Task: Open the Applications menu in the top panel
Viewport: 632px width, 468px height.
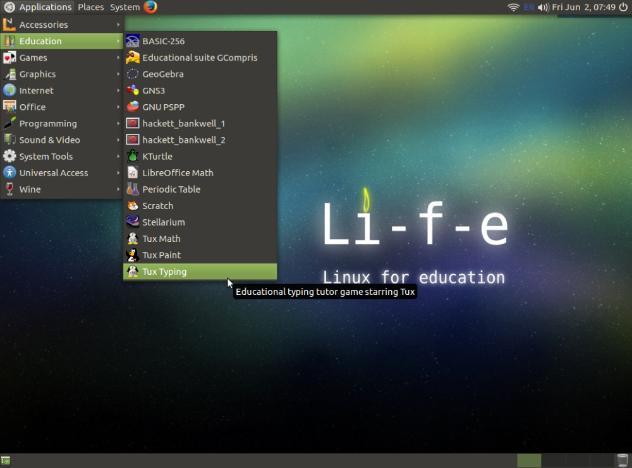Action: (37, 7)
